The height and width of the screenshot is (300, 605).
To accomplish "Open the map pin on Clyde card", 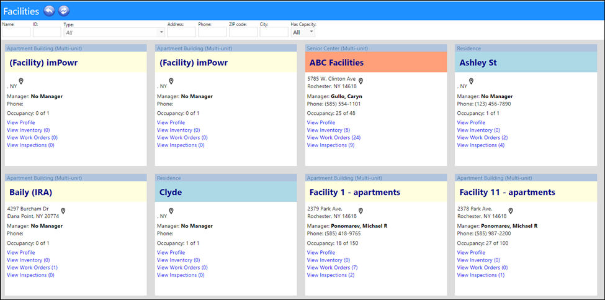I will 171,211.
